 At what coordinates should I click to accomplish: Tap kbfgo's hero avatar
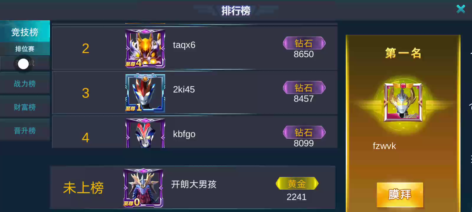[145, 133]
